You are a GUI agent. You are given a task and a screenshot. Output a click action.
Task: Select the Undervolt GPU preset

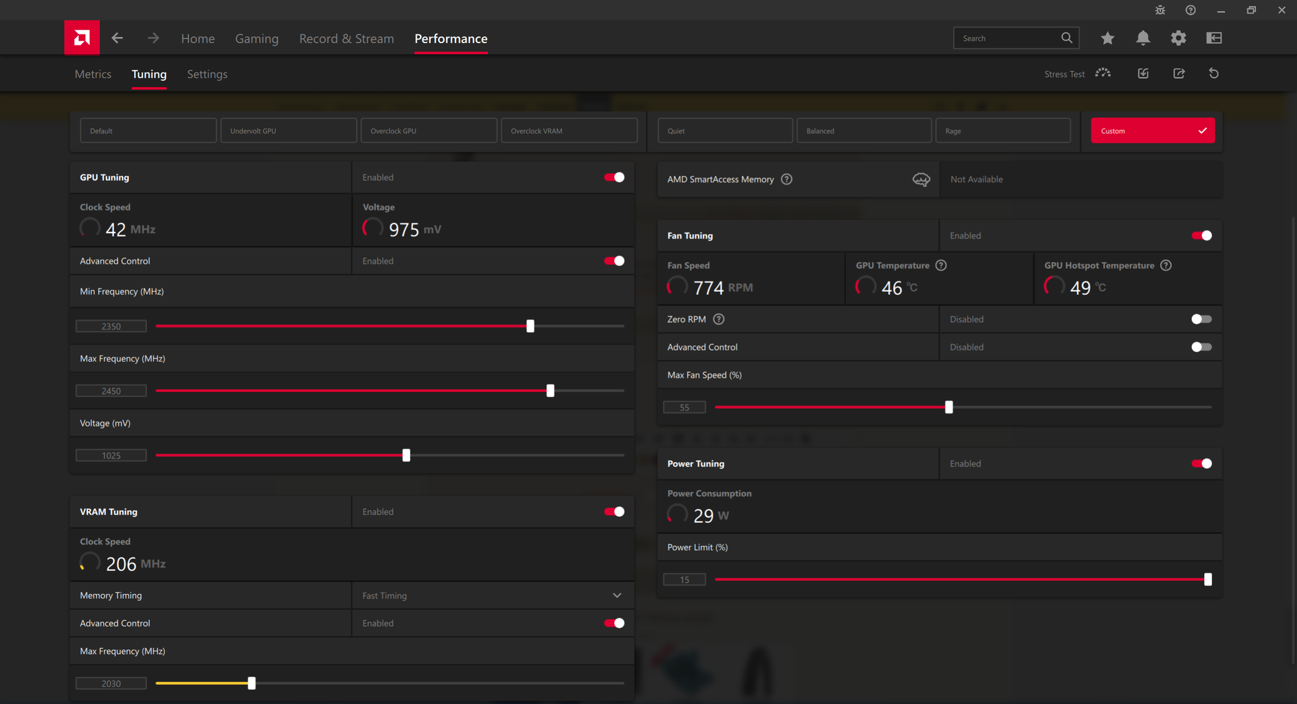pos(289,130)
